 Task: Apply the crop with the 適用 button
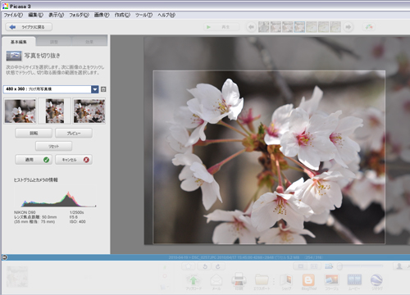(x=34, y=160)
